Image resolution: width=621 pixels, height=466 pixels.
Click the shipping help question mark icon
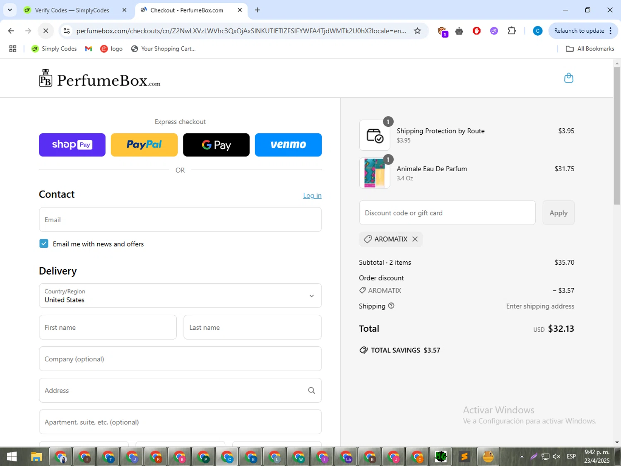click(x=391, y=306)
